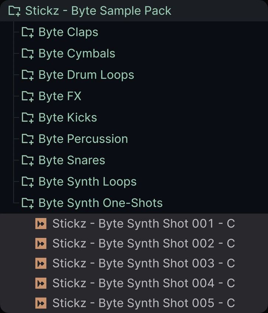
Task: Select the Byte Claps folder label
Action: [68, 32]
